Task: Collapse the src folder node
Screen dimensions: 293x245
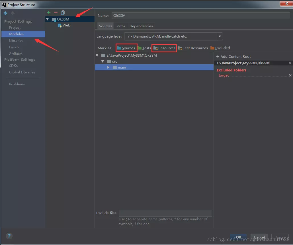Action: point(103,61)
